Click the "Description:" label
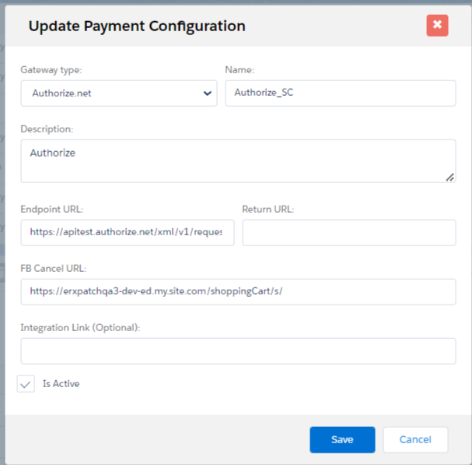This screenshot has height=465, width=472. tap(47, 129)
